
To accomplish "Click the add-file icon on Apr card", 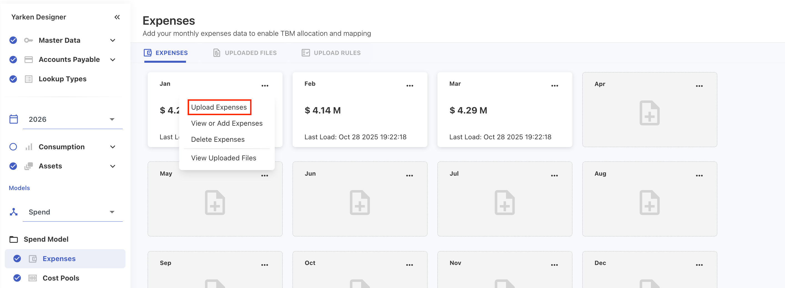I will pos(649,113).
